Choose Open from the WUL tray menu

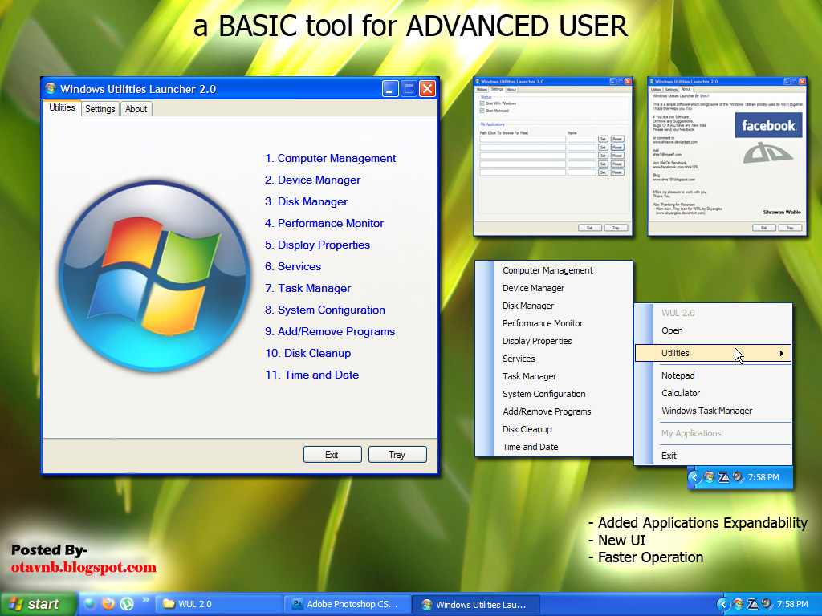pyautogui.click(x=672, y=330)
